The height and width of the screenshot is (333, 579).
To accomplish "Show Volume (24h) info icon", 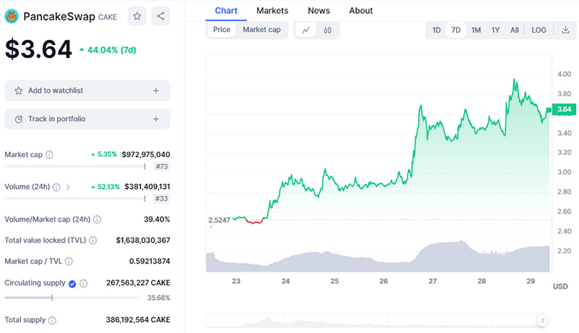I will coord(56,187).
